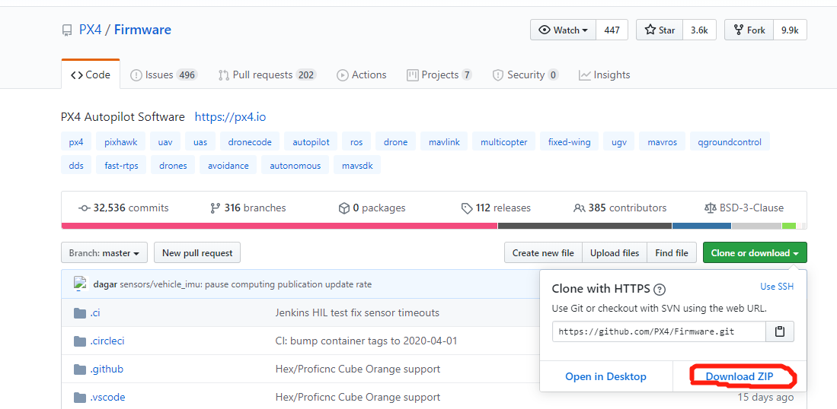Select the qgroundcontrol topic tag

(x=730, y=142)
